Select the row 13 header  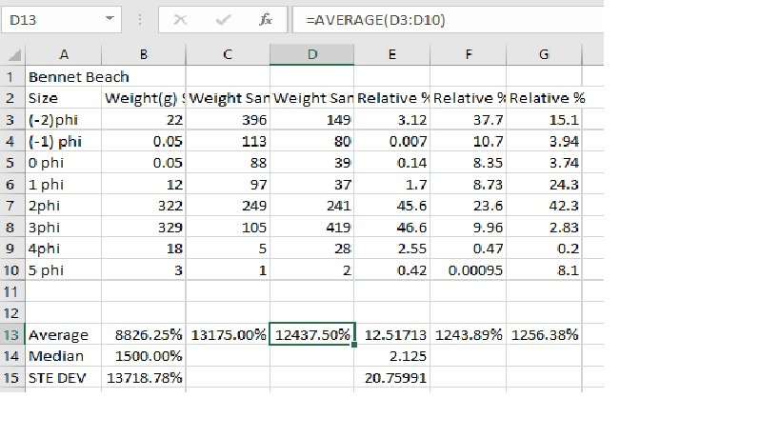point(11,334)
